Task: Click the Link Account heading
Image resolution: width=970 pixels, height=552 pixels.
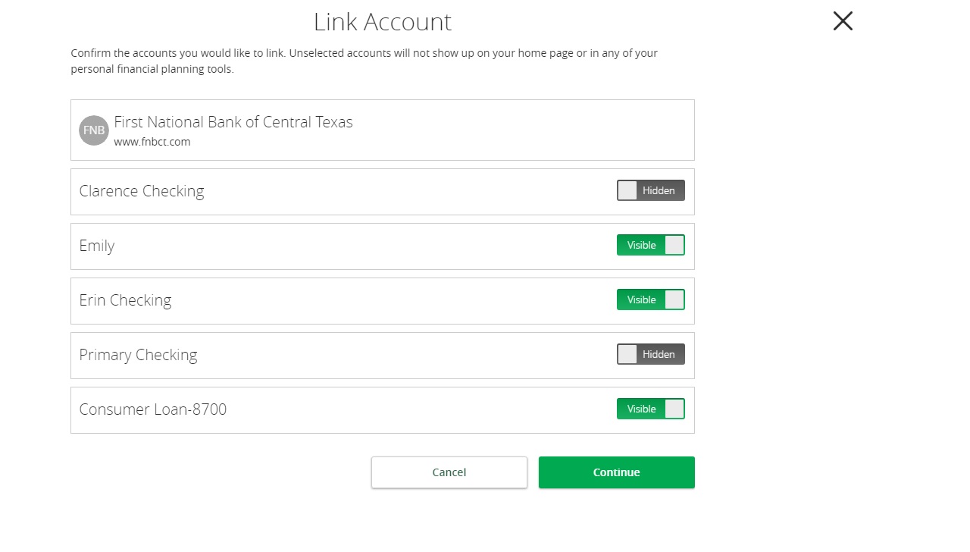Action: click(x=383, y=22)
